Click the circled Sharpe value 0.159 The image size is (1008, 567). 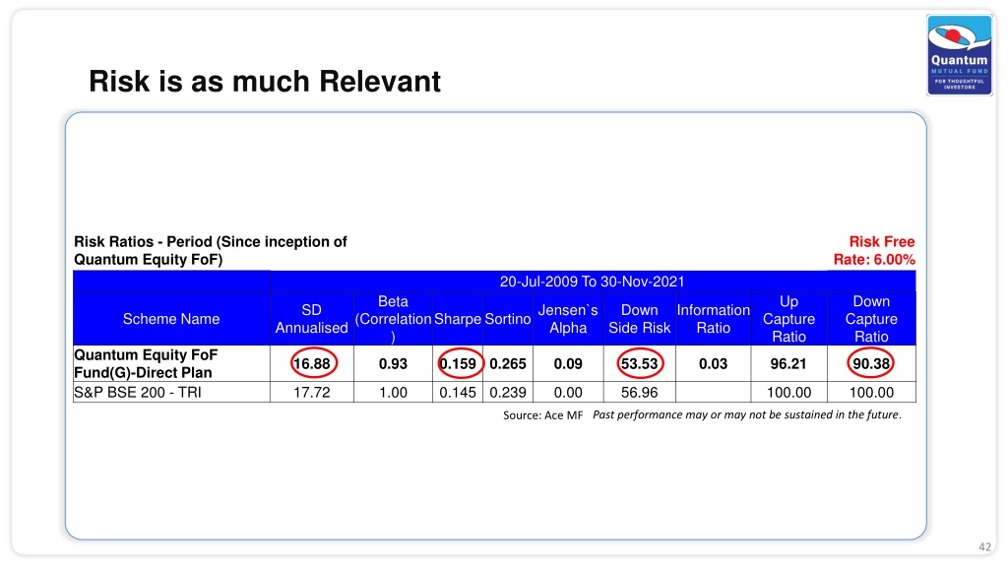(459, 364)
